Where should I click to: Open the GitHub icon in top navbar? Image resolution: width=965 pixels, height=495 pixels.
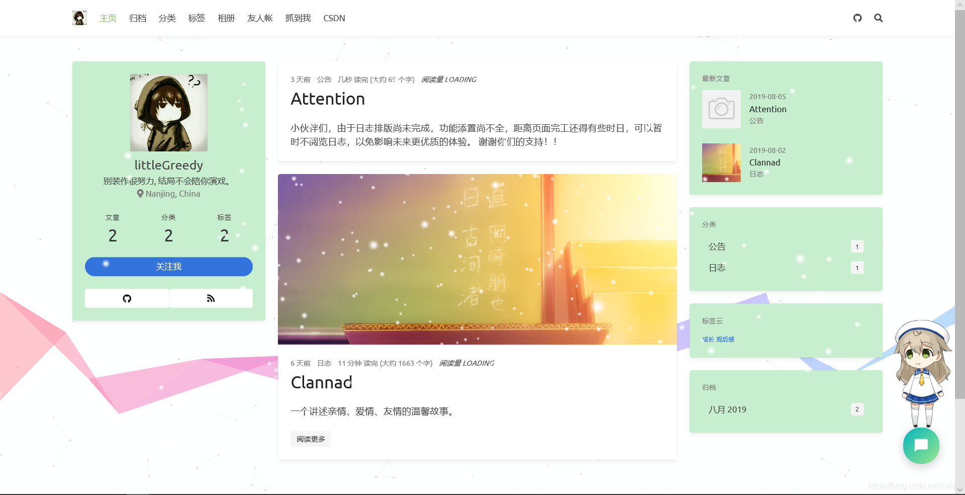(x=857, y=18)
